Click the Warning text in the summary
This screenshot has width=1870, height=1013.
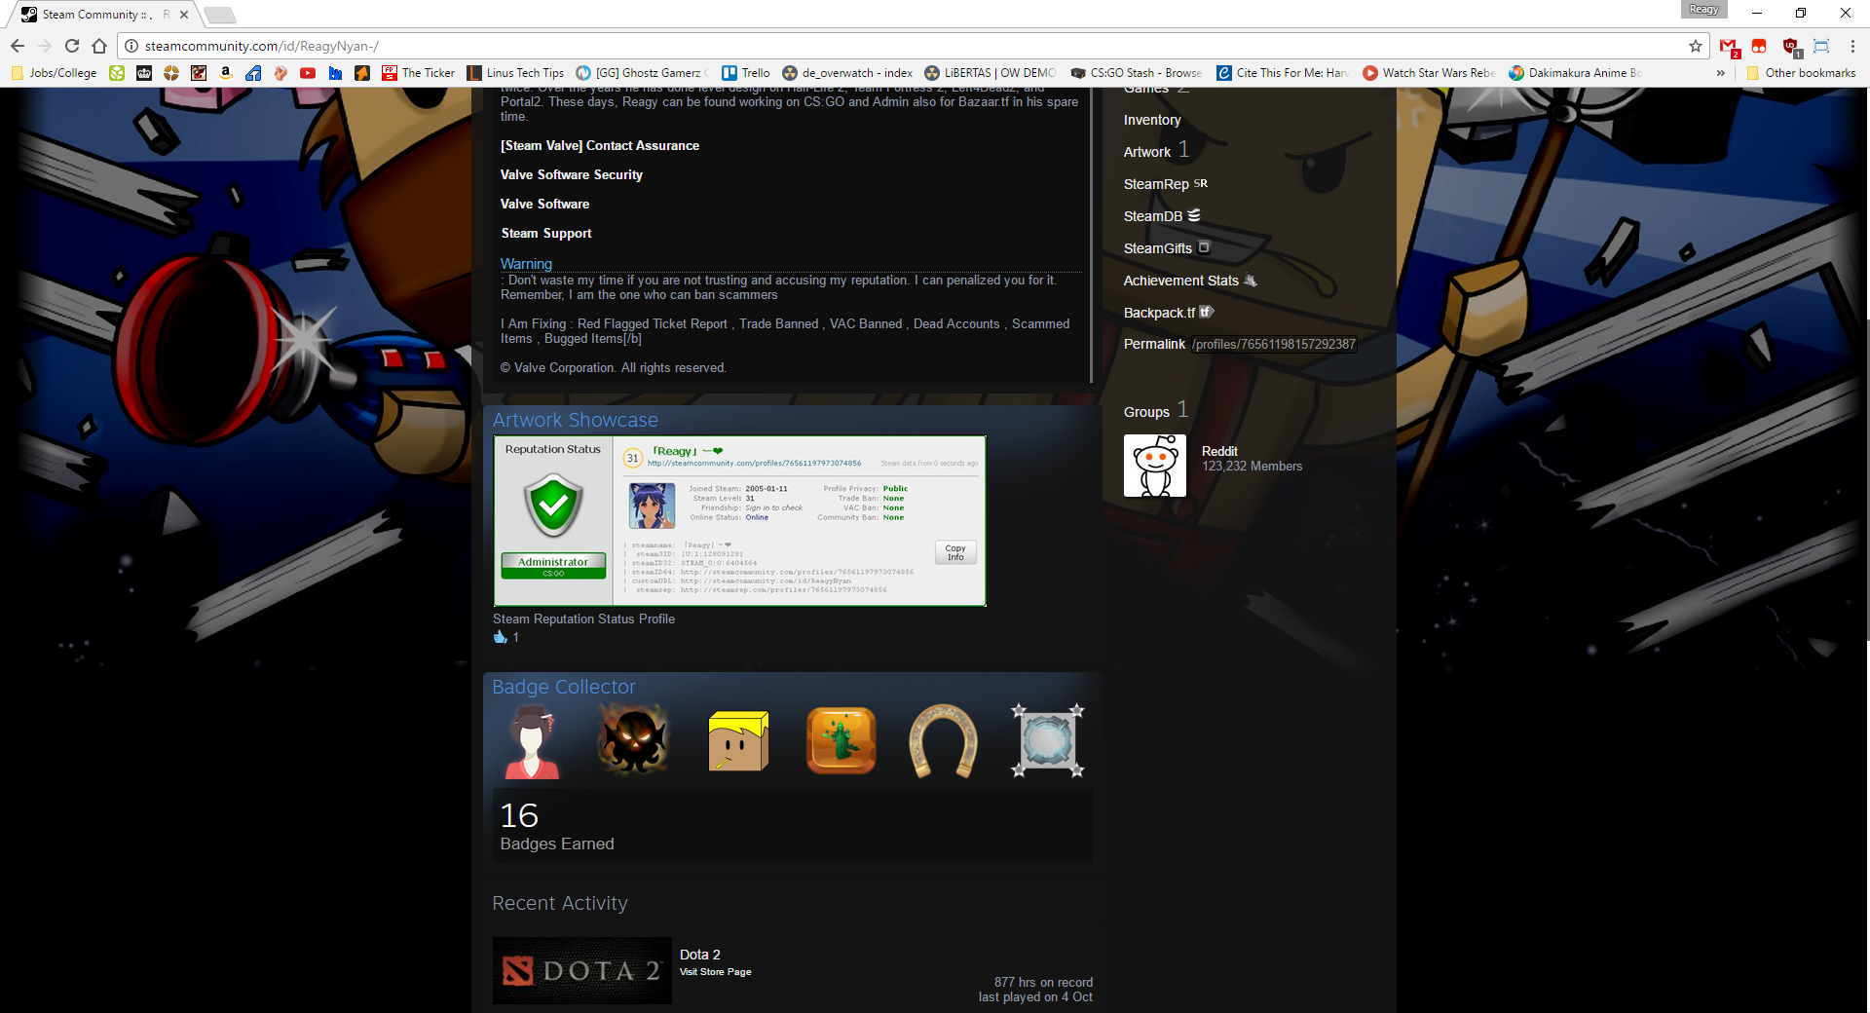(526, 264)
